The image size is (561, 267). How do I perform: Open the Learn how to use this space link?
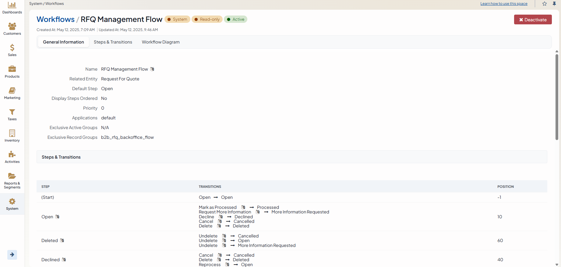coord(504,4)
